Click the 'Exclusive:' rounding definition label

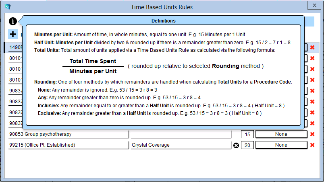click(x=50, y=113)
